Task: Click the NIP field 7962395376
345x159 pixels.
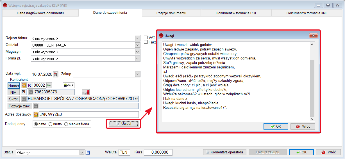Action: coord(54,92)
